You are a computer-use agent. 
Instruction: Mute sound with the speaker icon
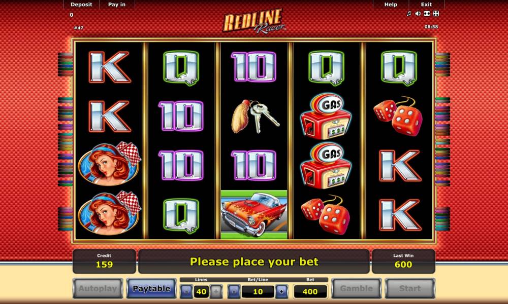(x=418, y=14)
